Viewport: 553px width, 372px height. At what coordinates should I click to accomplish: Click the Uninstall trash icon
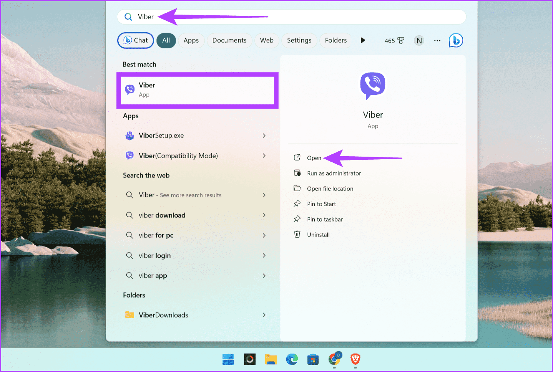[297, 234]
